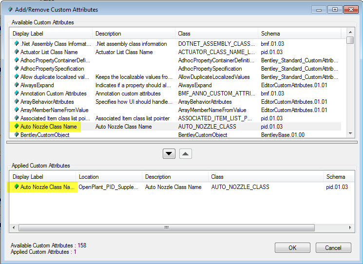Click the applied list Description column header
363x264 pixels.
click(x=175, y=177)
